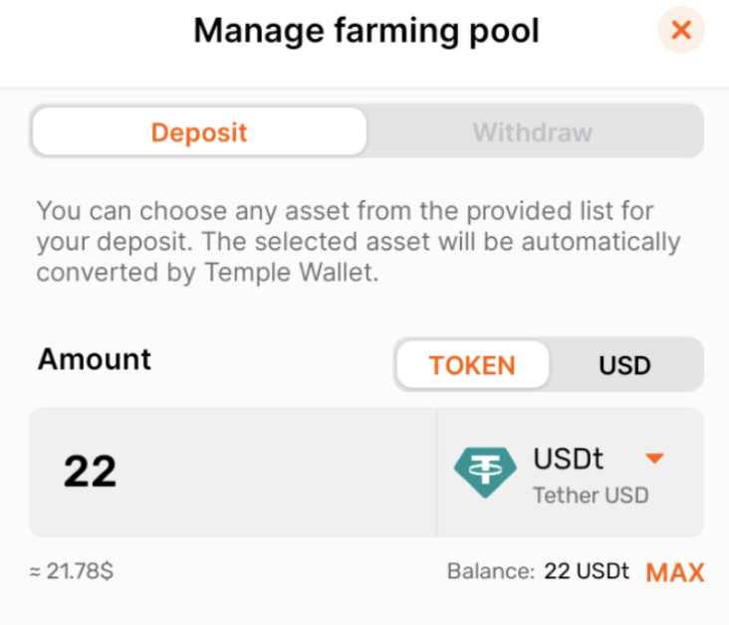Click the word deposit in the description text
This screenshot has width=729, height=625.
pos(143,242)
